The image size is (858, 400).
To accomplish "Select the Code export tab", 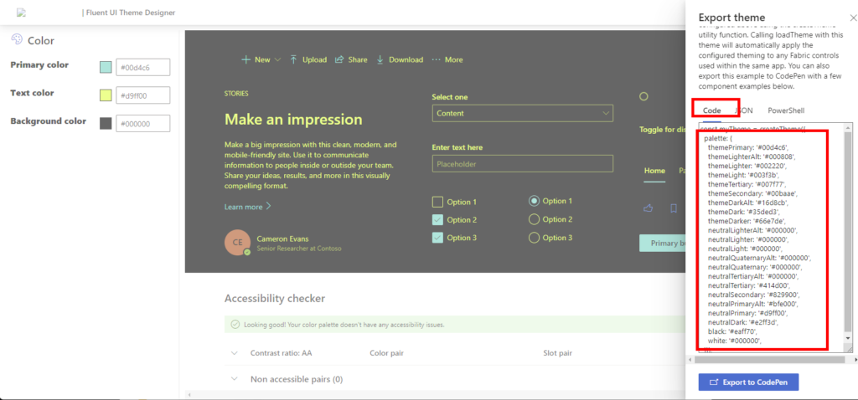I will 712,110.
